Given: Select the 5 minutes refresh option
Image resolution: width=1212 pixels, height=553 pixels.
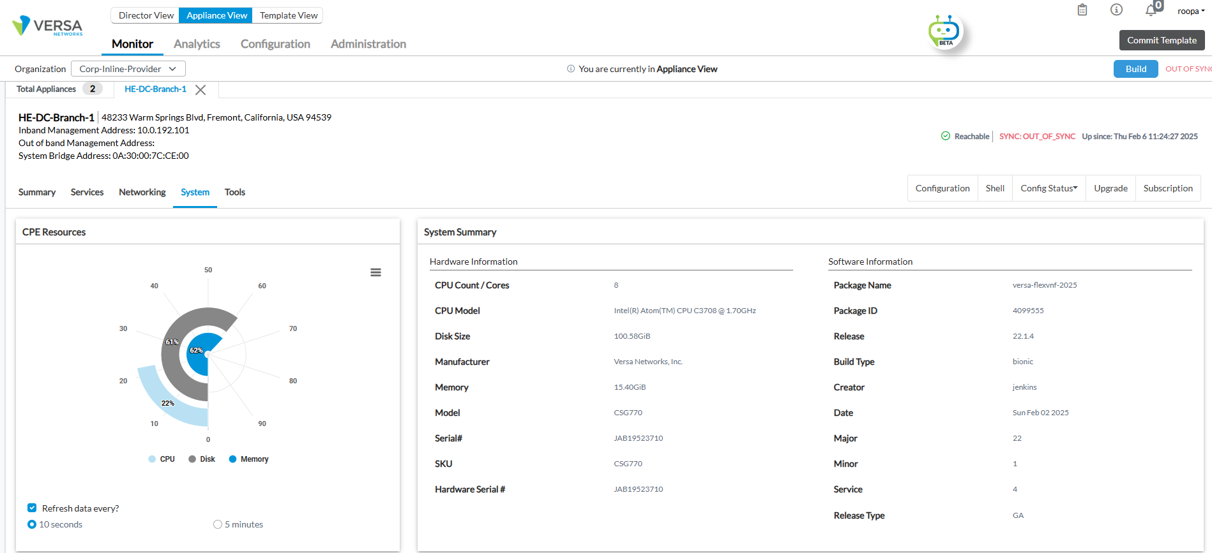Looking at the screenshot, I should pyautogui.click(x=218, y=524).
